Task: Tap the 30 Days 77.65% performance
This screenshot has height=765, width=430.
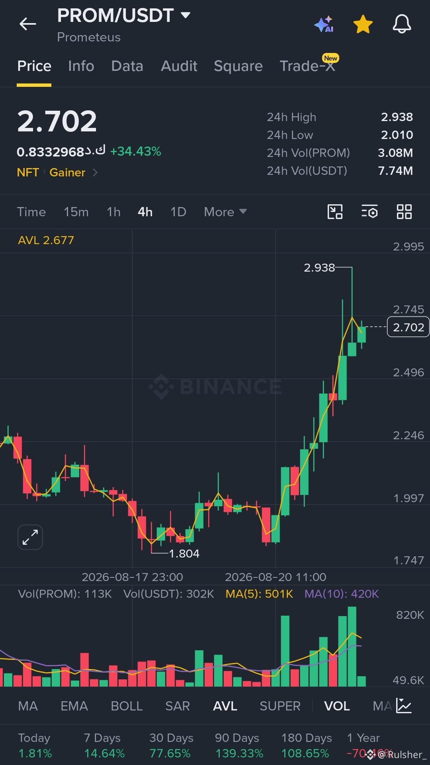Action: (171, 745)
